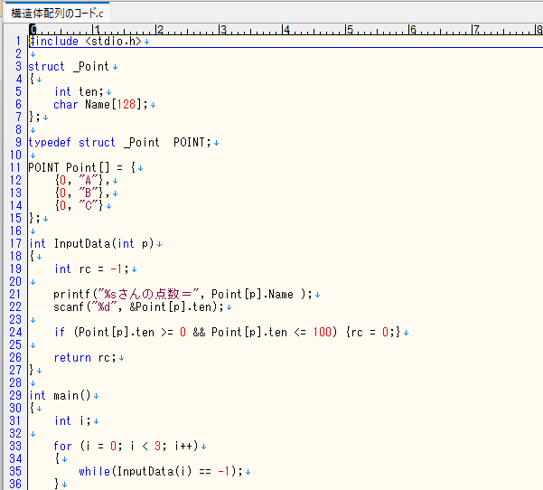Click the printf call on line 21
This screenshot has width=543, height=490.
click(71, 294)
